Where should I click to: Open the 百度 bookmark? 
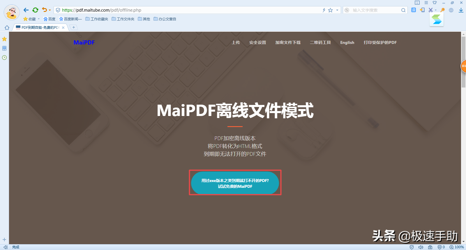(x=50, y=19)
